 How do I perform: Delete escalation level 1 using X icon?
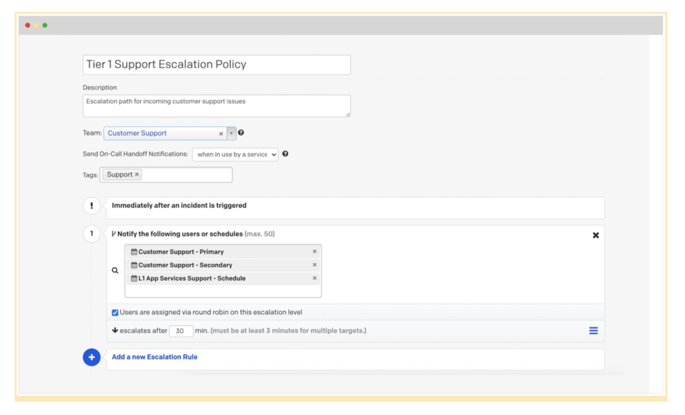pyautogui.click(x=596, y=235)
